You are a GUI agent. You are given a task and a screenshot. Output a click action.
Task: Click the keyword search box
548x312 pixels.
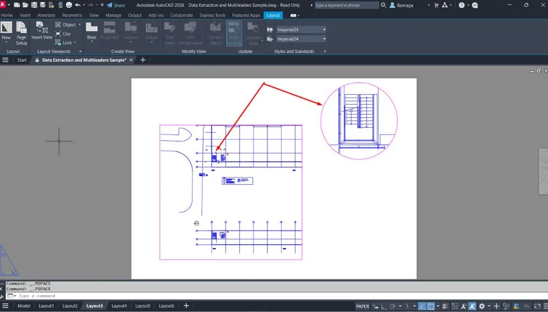(x=347, y=6)
